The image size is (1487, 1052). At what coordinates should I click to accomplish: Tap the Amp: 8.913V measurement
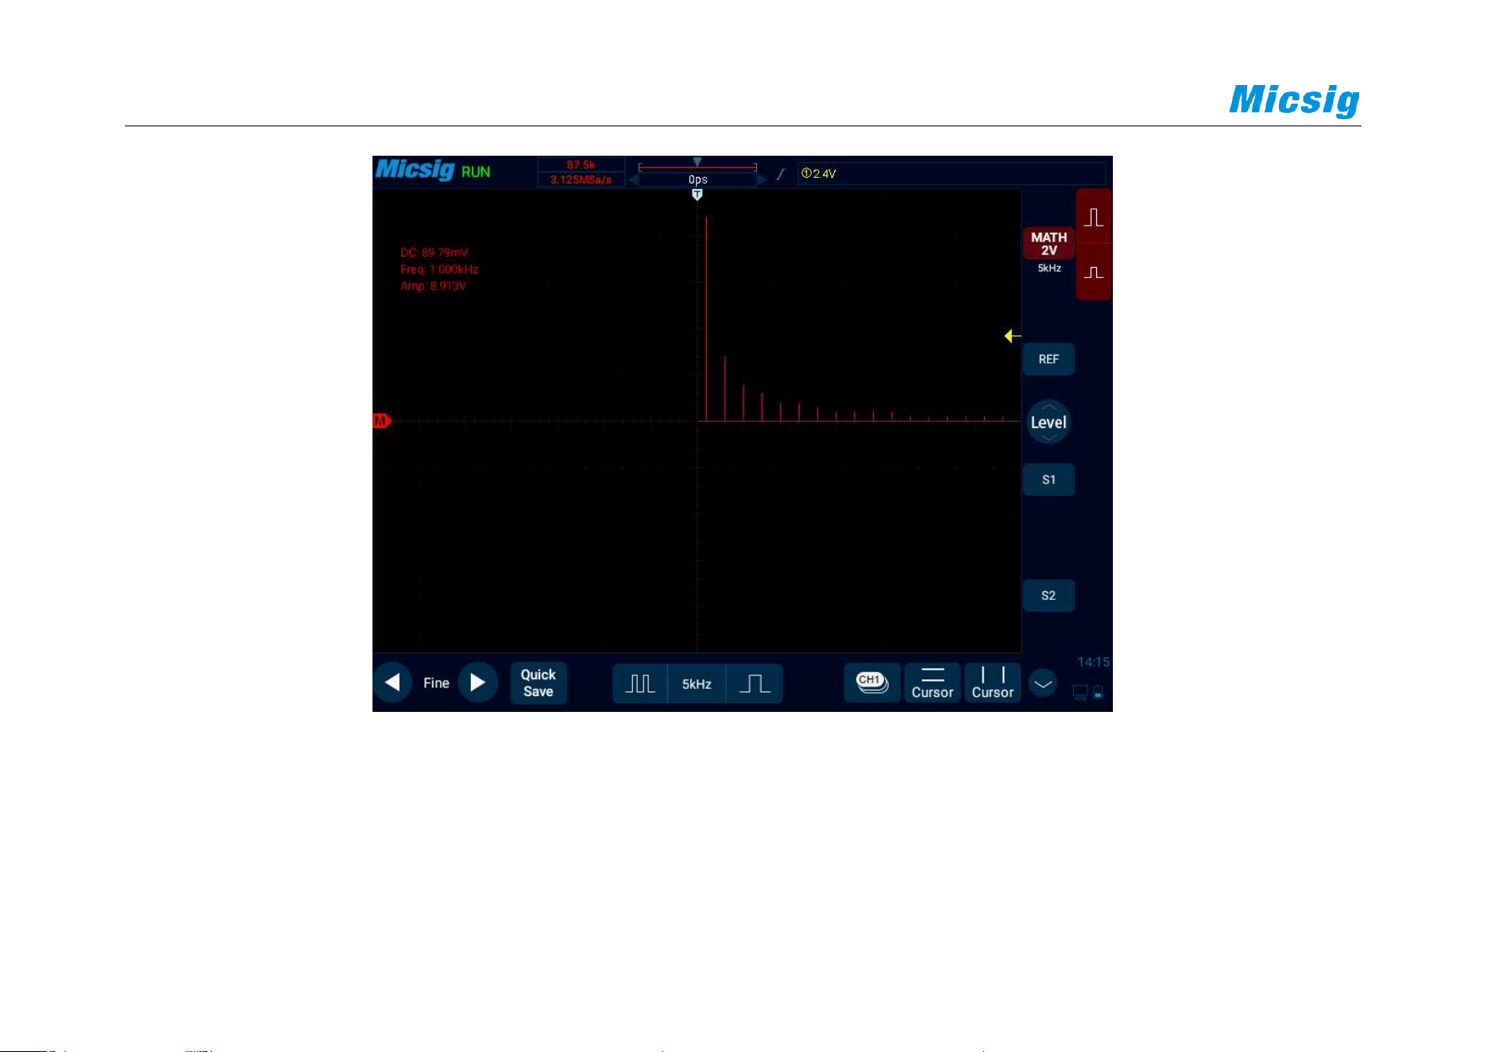tap(433, 286)
